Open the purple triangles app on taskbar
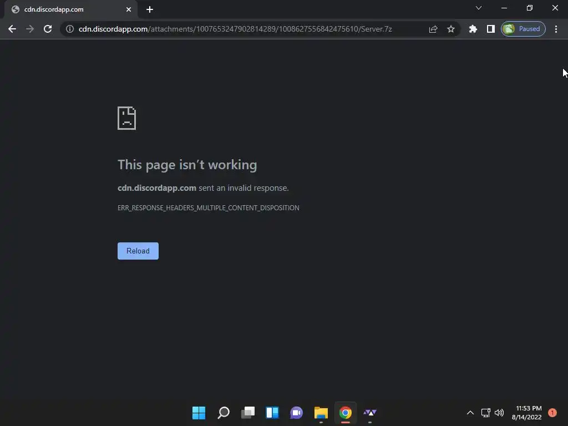568x426 pixels. (x=370, y=413)
